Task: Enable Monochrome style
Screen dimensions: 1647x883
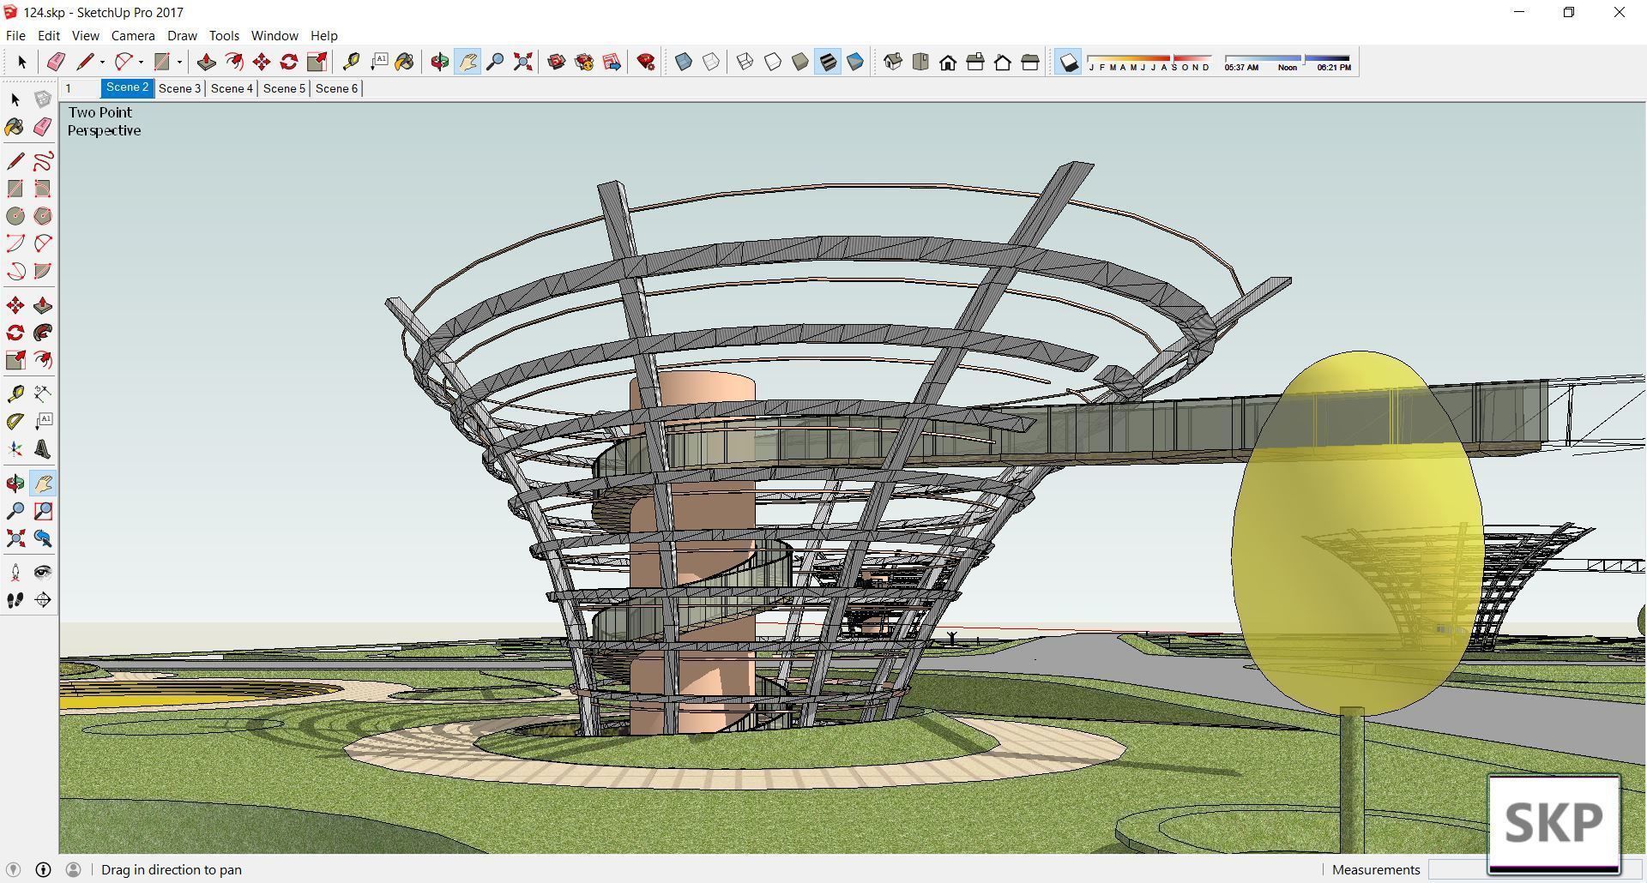Action: point(855,62)
